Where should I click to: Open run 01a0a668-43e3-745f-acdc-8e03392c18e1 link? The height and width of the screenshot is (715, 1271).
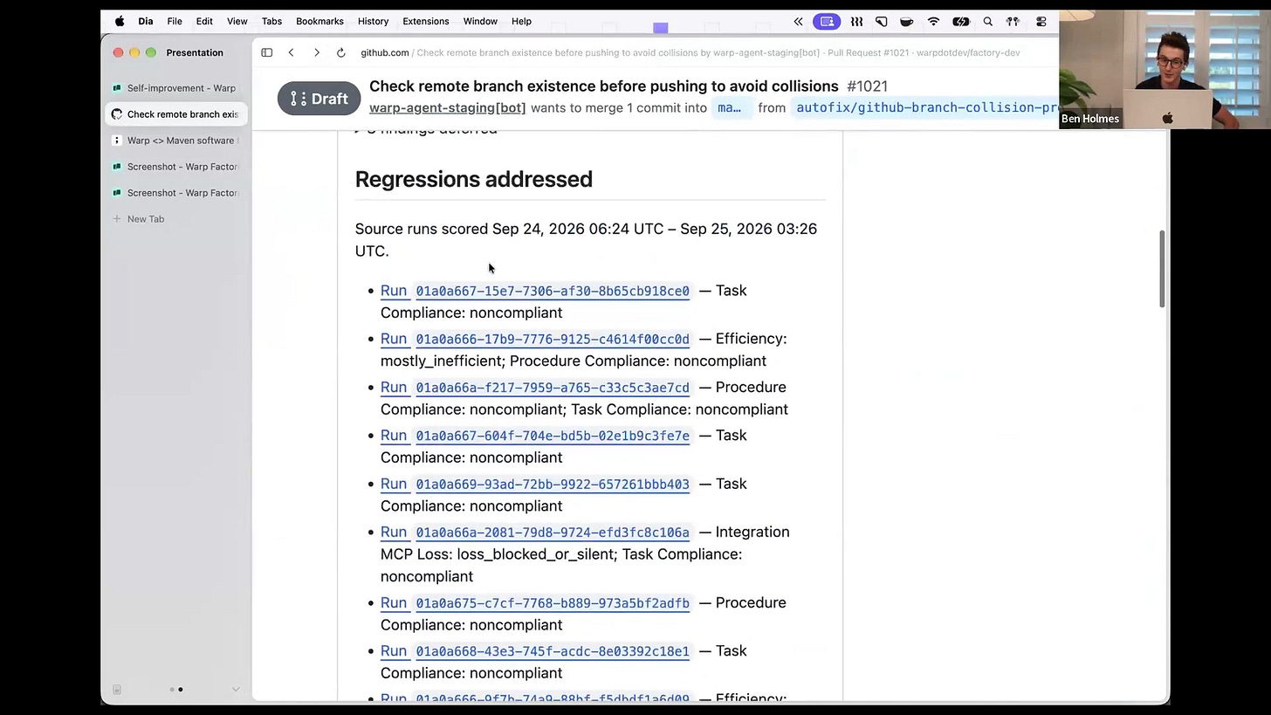pyautogui.click(x=535, y=651)
